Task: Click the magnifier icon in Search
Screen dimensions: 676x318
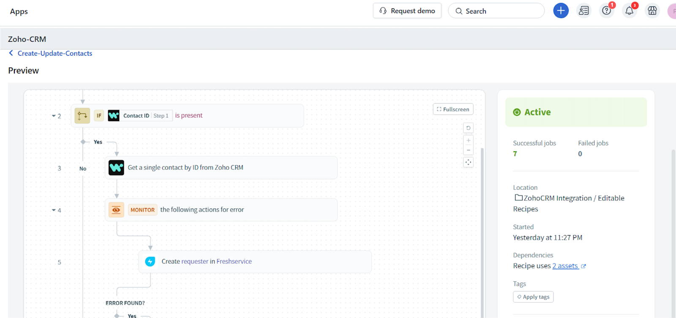Action: coord(459,11)
